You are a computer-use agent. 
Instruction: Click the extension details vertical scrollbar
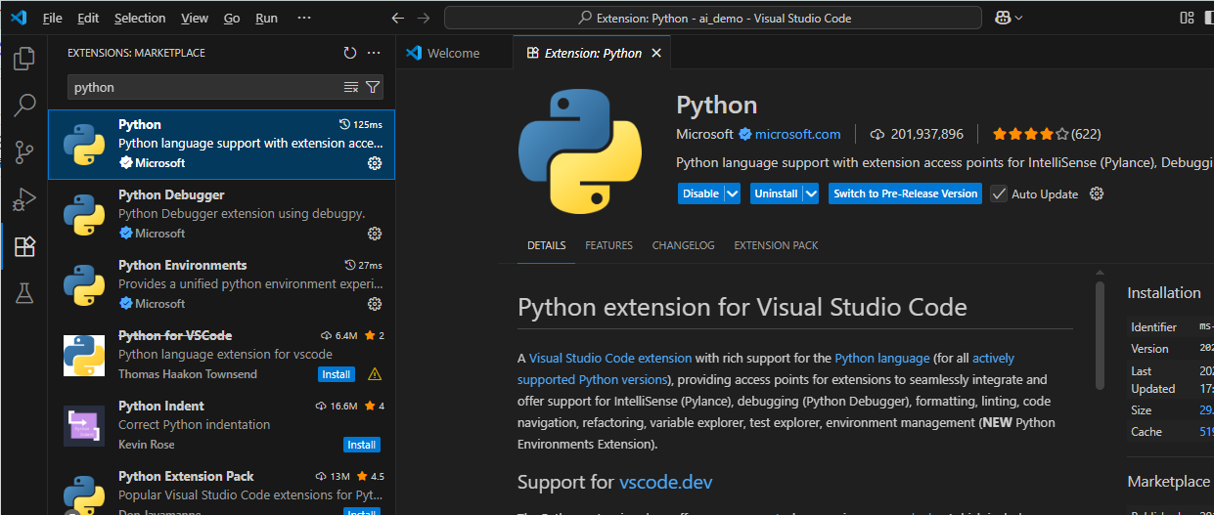click(1100, 332)
